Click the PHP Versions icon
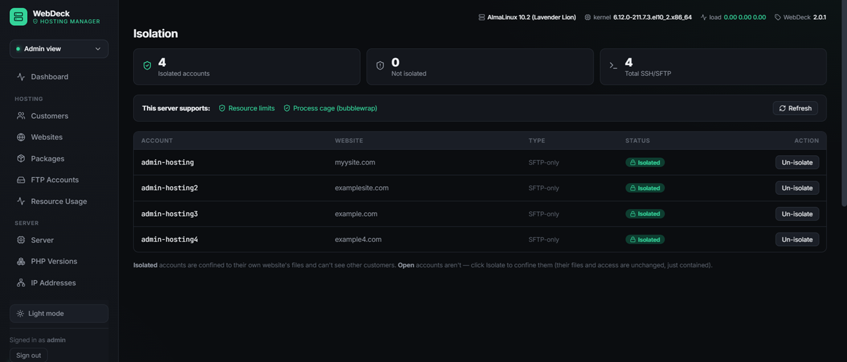Image resolution: width=847 pixels, height=362 pixels. tap(21, 261)
